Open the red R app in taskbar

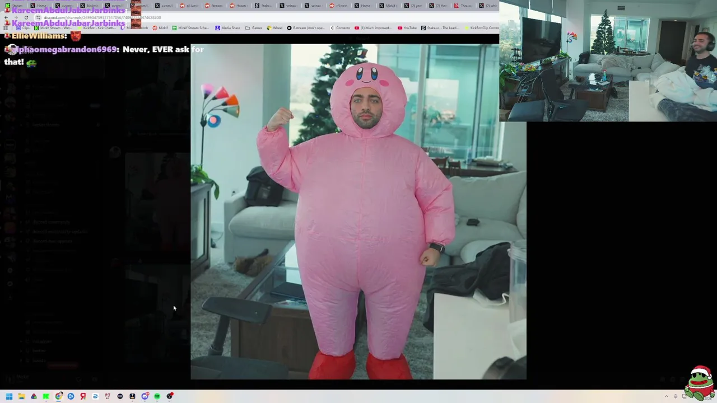83,396
